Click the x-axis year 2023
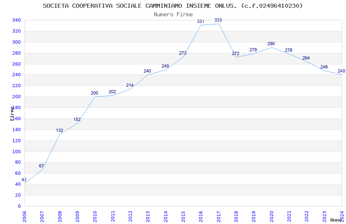The height and width of the screenshot is (224, 346). click(324, 216)
